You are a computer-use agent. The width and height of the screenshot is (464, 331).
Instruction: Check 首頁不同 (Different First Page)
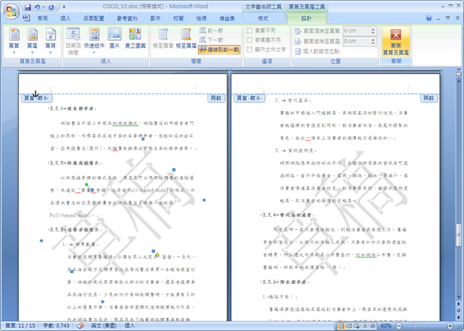click(x=249, y=30)
